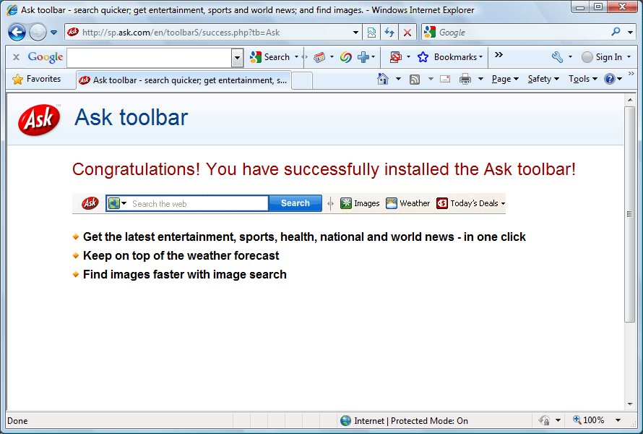Click the blue Help question mark icon
This screenshot has width=643, height=434.
click(610, 79)
